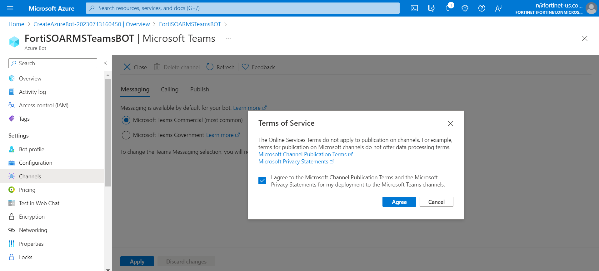
Task: Open the Help question mark icon
Action: click(x=482, y=8)
